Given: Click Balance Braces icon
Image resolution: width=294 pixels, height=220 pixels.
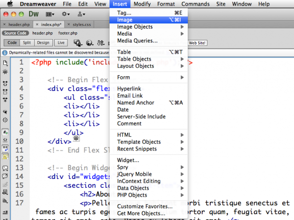Looking at the screenshot, I should [x=5, y=120].
